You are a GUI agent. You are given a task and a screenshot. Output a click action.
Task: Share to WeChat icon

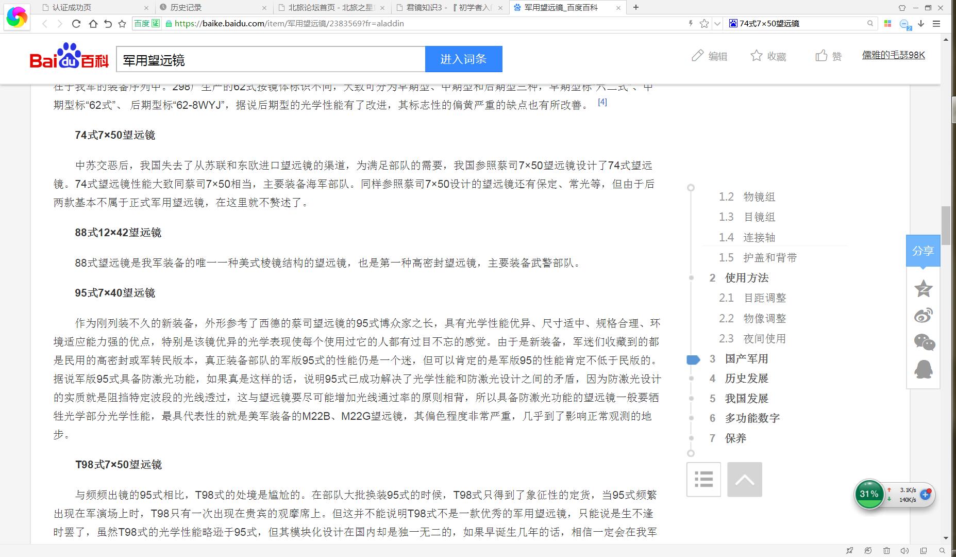click(924, 342)
